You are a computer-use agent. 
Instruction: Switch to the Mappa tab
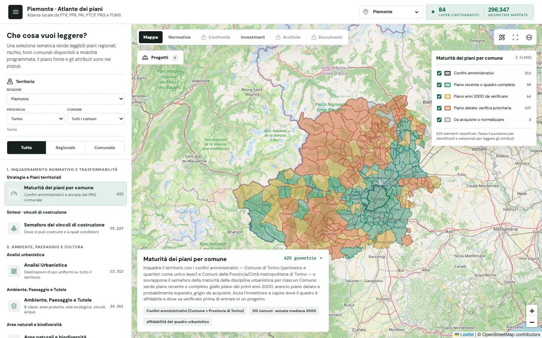point(151,37)
